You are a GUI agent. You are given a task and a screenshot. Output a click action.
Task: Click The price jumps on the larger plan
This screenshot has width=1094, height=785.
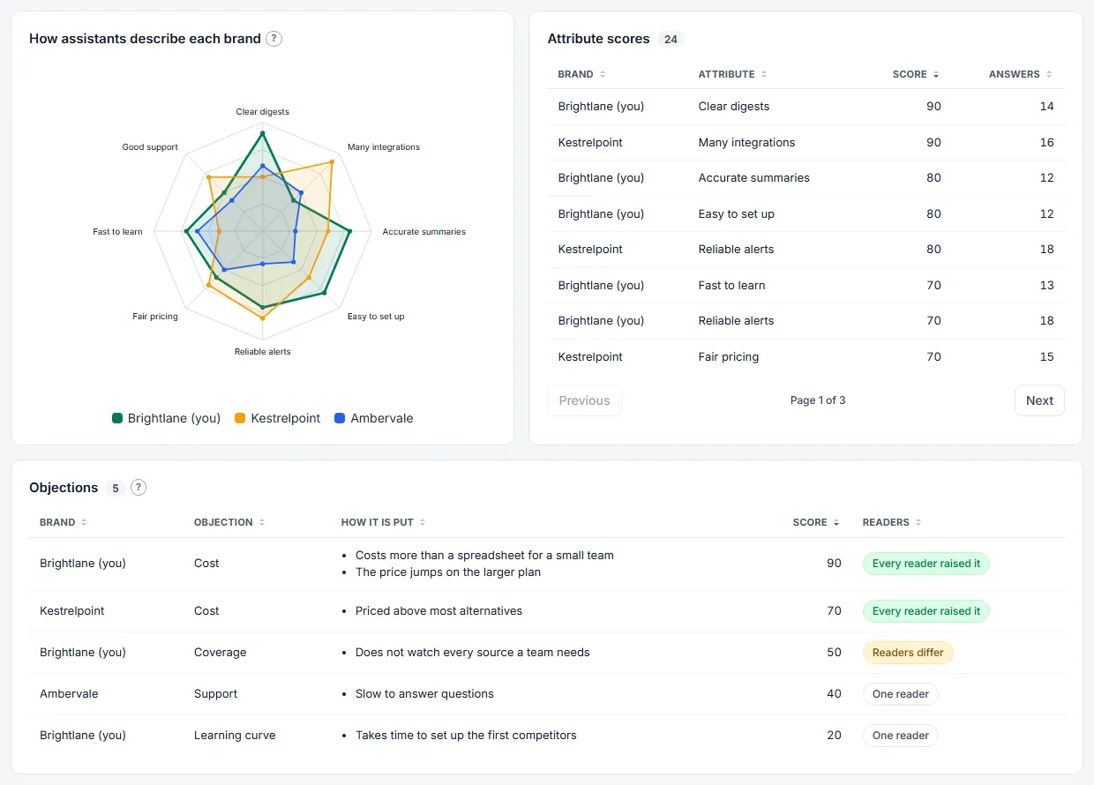pos(448,572)
